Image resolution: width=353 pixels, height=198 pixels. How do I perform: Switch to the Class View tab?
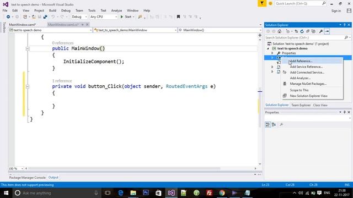320,105
